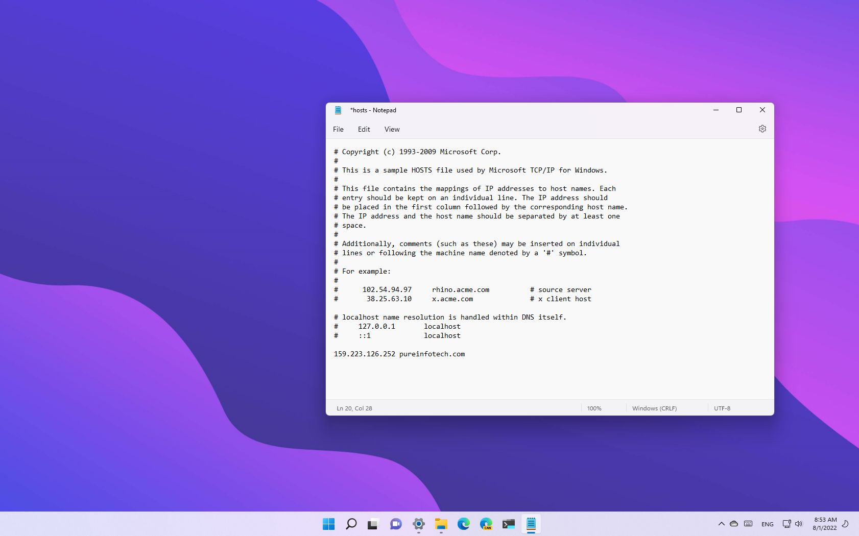Click the UTF-8 encoding indicator
The height and width of the screenshot is (536, 859).
click(722, 408)
